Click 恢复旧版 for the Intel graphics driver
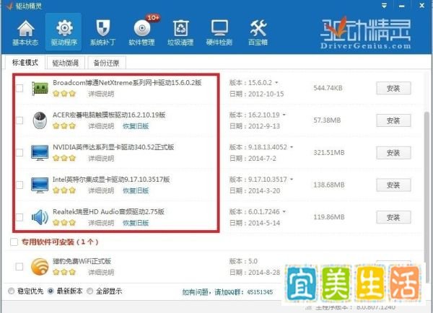The width and height of the screenshot is (433, 313). coord(136,190)
